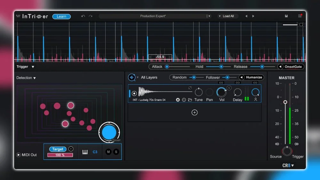The image size is (320, 180).
Task: Click Reset in detection pad
Action: tap(116, 140)
